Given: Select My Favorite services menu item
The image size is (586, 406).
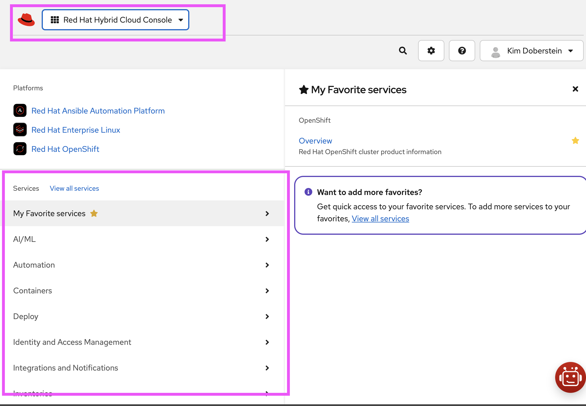Looking at the screenshot, I should 141,213.
